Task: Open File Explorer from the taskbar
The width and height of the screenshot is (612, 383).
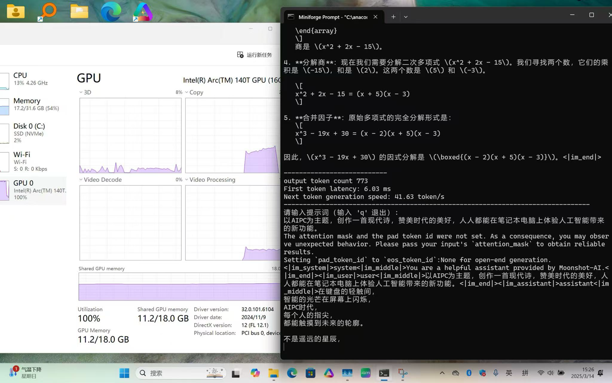Action: (x=273, y=373)
